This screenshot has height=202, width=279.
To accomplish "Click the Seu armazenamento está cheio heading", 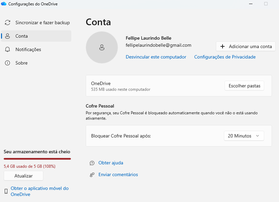I will click(x=37, y=152).
